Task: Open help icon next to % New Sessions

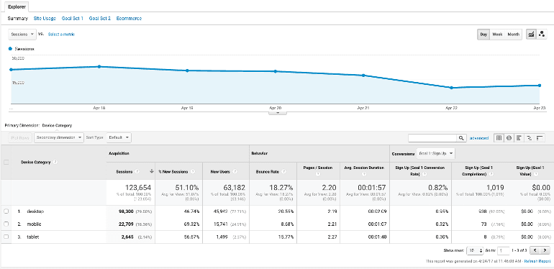Action: pos(193,171)
